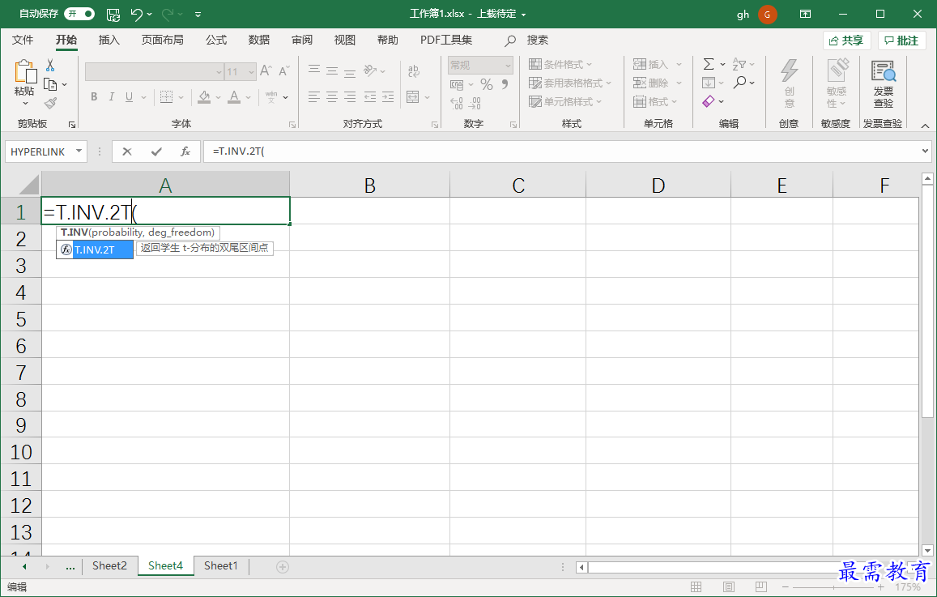Click the Clear eraser icon
Viewport: 937px width, 597px height.
click(x=709, y=101)
